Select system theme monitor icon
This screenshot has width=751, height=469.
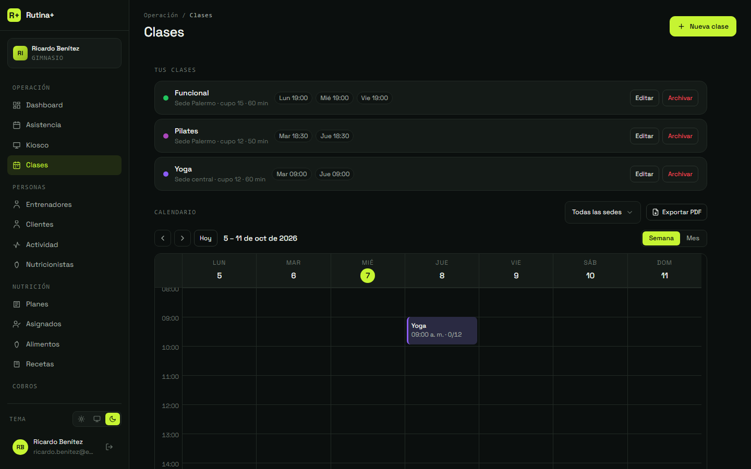click(97, 419)
